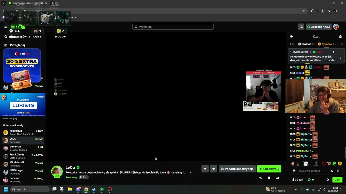346x194 pixels.
Task: Click the Polish language tag
Action: point(84,177)
